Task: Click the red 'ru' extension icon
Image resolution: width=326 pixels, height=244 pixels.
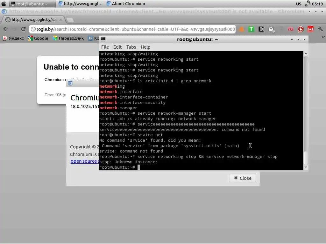Action: pyautogui.click(x=290, y=29)
